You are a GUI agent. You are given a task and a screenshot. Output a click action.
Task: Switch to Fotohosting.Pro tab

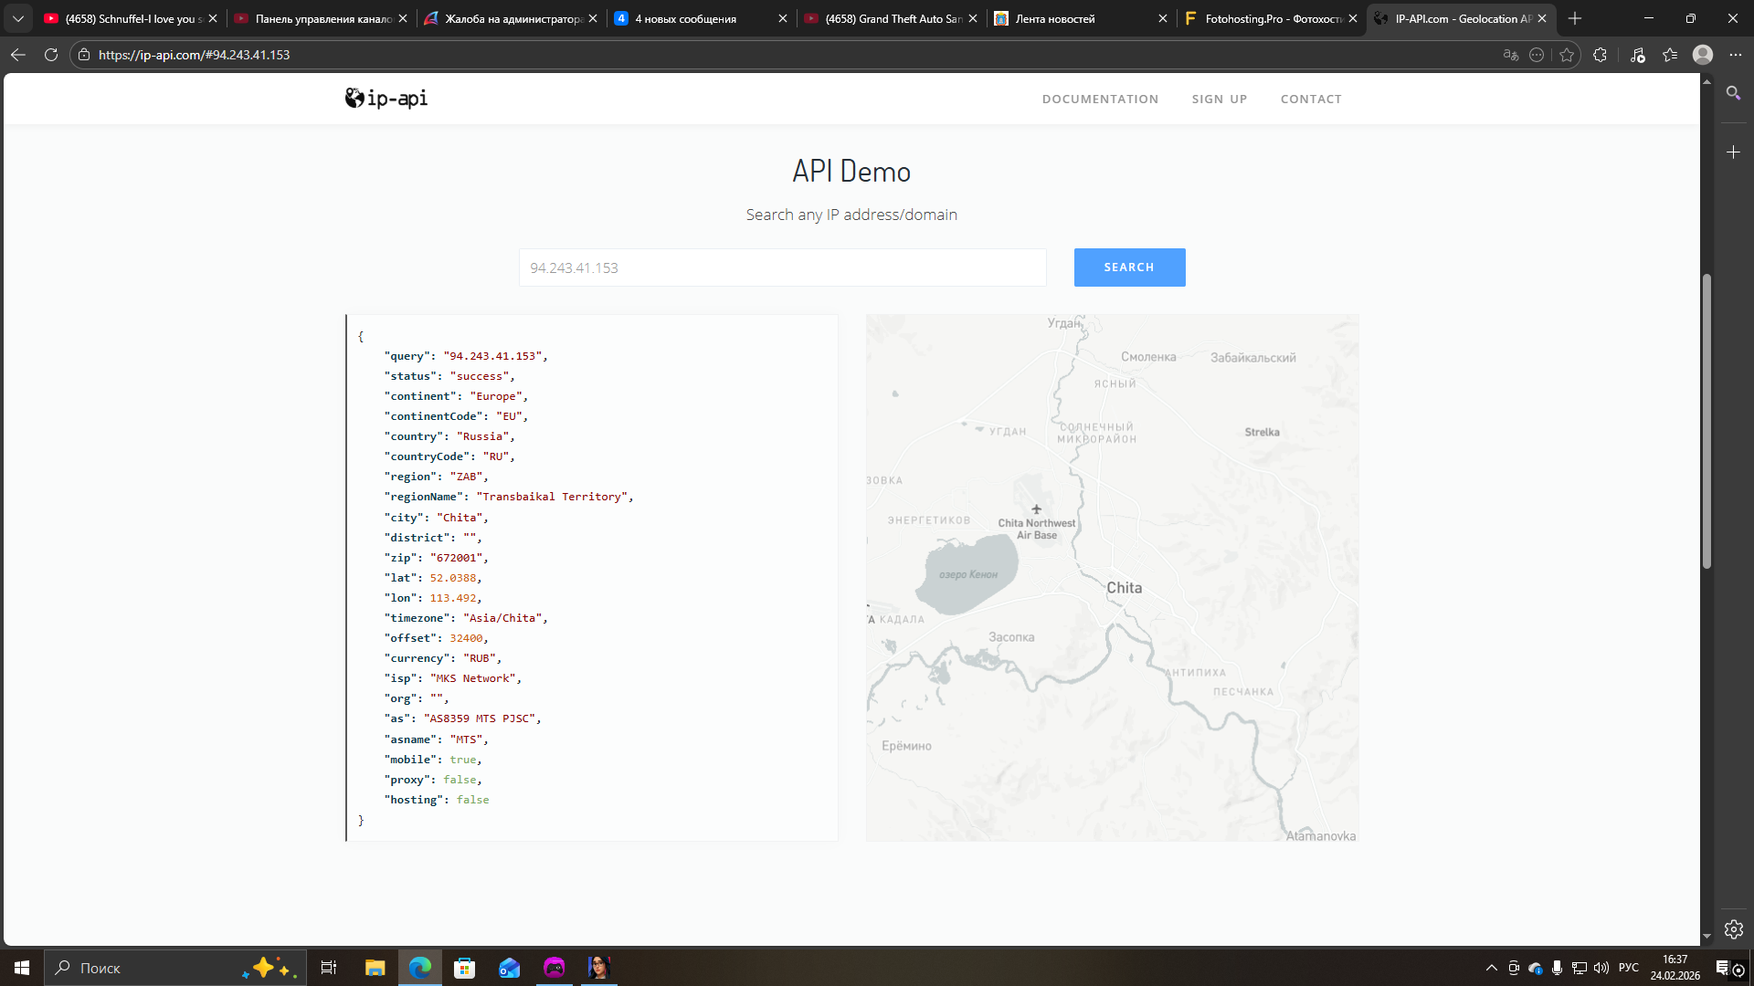point(1270,18)
